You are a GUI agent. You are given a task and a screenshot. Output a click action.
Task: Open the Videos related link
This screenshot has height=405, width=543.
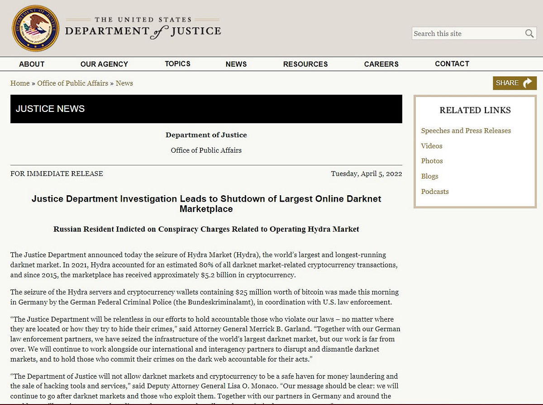point(432,146)
